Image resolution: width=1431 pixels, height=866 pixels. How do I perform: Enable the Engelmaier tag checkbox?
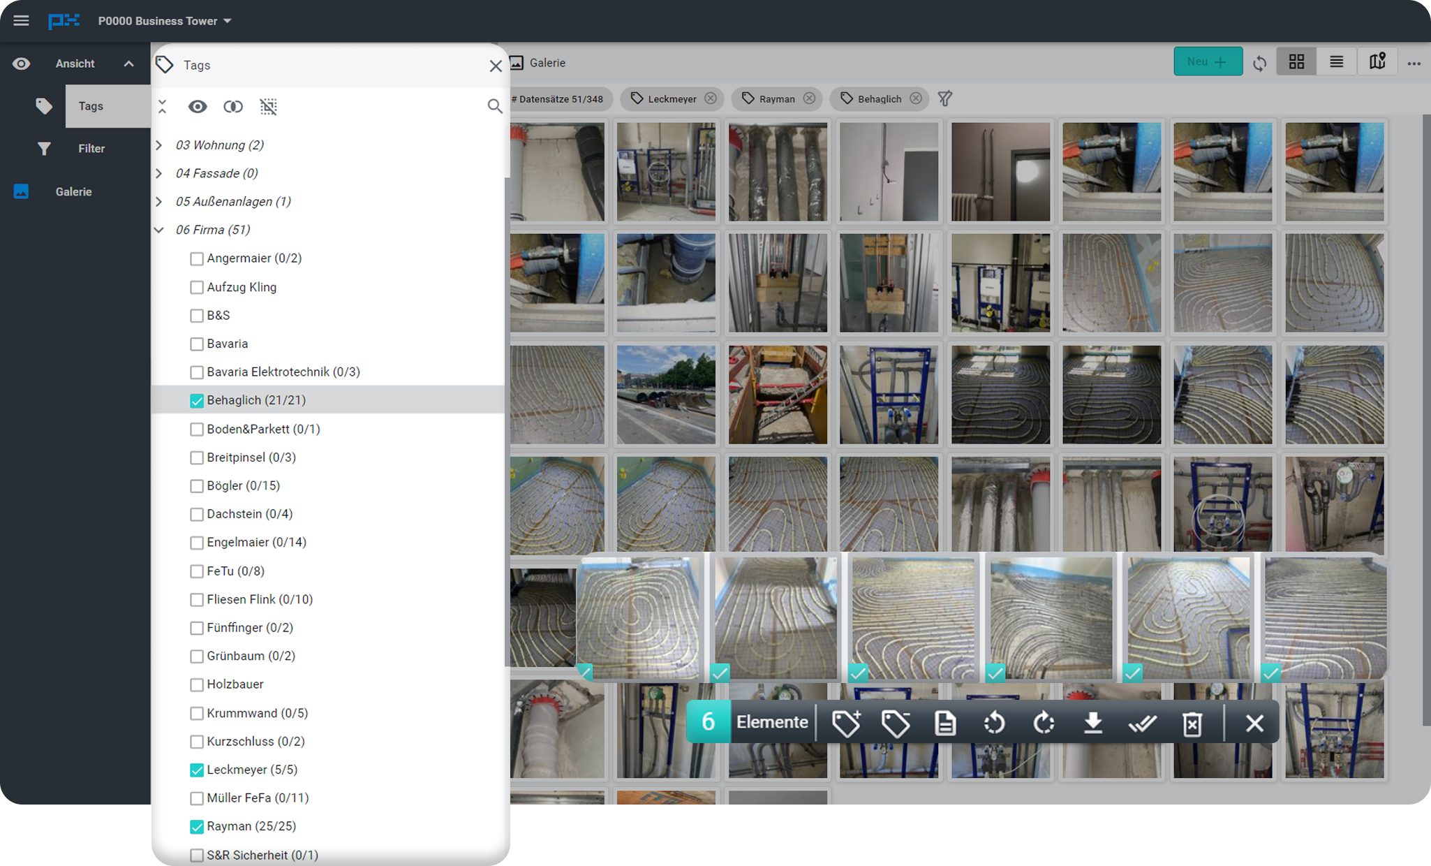click(x=197, y=543)
